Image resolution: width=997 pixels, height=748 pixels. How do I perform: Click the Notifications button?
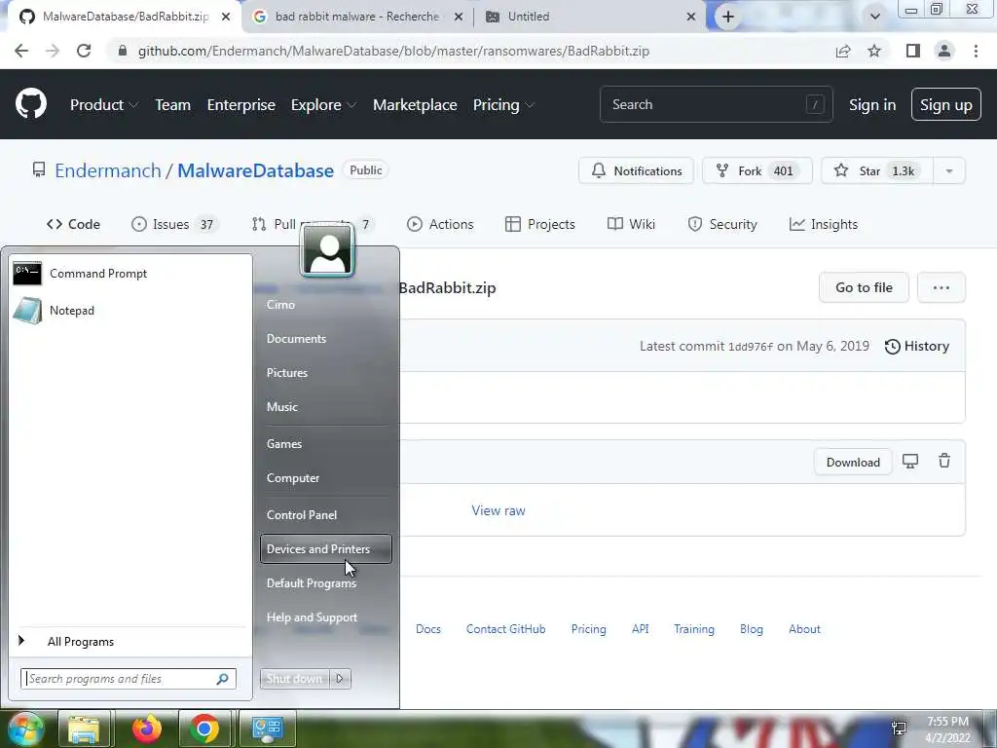(636, 170)
